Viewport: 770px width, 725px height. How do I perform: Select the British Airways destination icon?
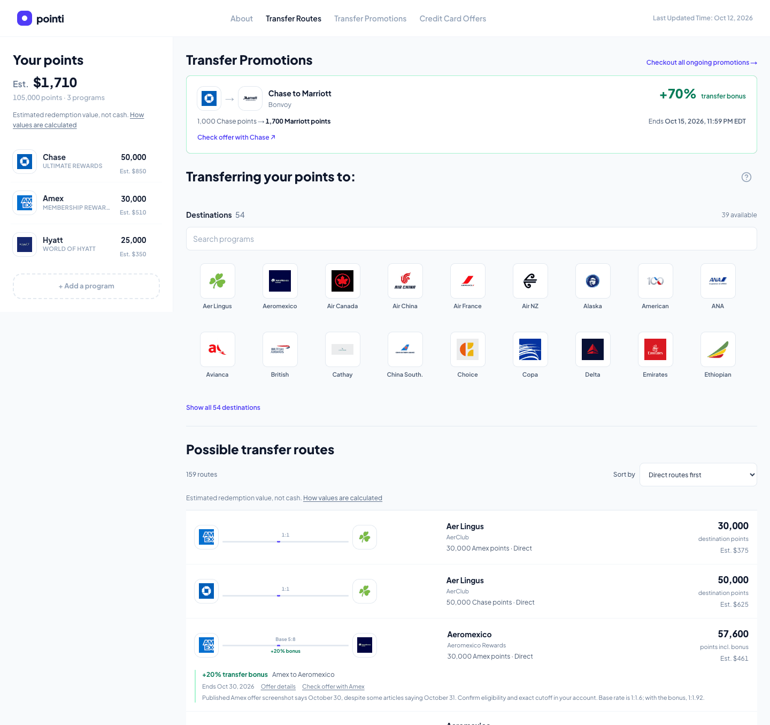click(280, 349)
